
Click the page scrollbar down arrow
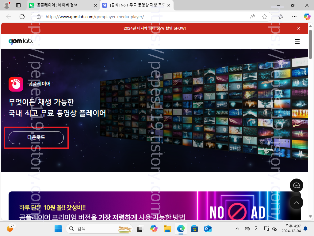tap(310, 216)
